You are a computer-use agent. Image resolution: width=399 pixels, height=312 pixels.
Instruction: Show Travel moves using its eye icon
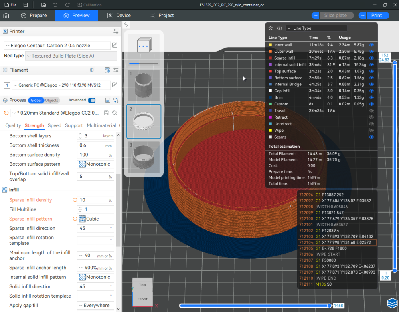[x=371, y=111]
